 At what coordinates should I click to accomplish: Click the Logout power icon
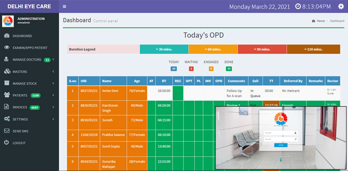pos(7,143)
